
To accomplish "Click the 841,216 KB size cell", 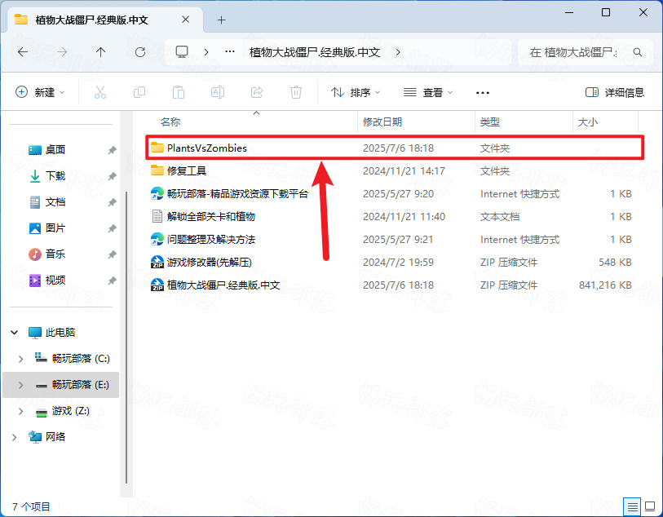I will [605, 285].
